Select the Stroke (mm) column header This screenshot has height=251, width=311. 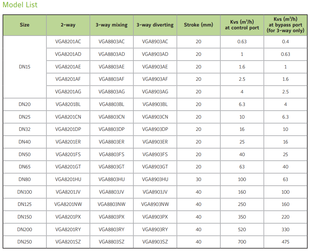[198, 25]
